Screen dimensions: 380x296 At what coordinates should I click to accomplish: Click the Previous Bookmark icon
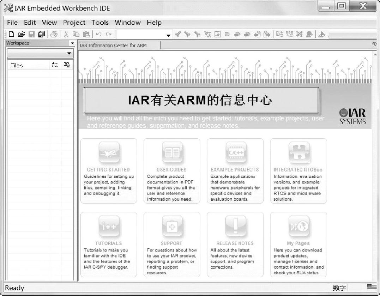[x=237, y=34]
